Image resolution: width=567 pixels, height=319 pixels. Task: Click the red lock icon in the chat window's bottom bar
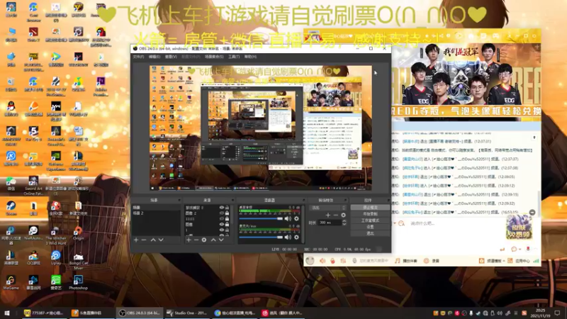click(x=332, y=260)
